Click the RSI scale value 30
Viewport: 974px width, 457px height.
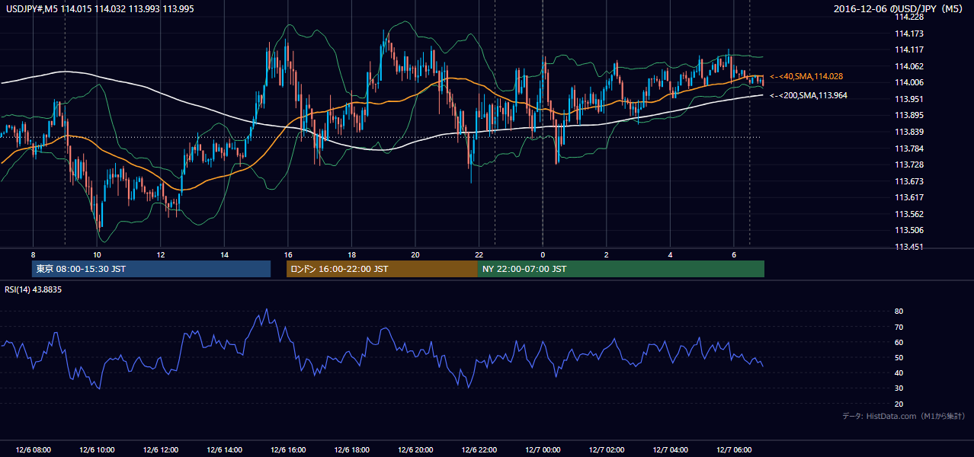899,388
